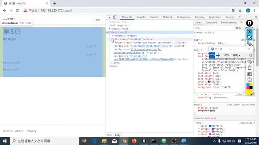Click the not-secure warning in address bar
The height and width of the screenshot is (145, 259).
pyautogui.click(x=31, y=10)
